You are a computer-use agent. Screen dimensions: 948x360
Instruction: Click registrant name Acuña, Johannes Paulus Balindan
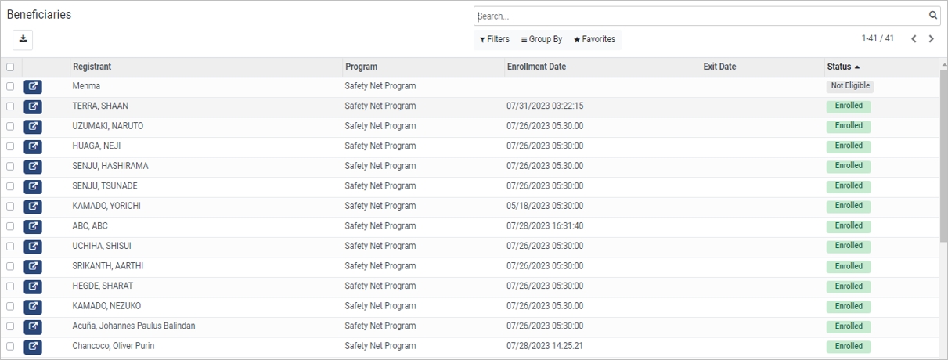click(134, 326)
